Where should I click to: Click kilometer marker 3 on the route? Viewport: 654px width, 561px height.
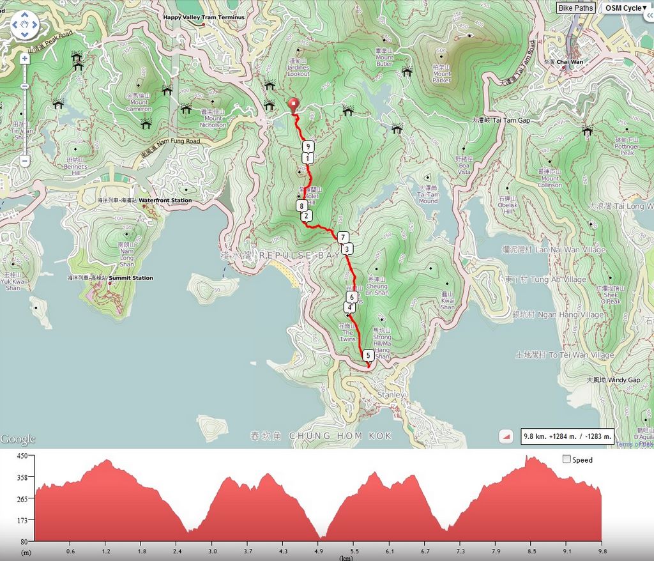tap(347, 249)
